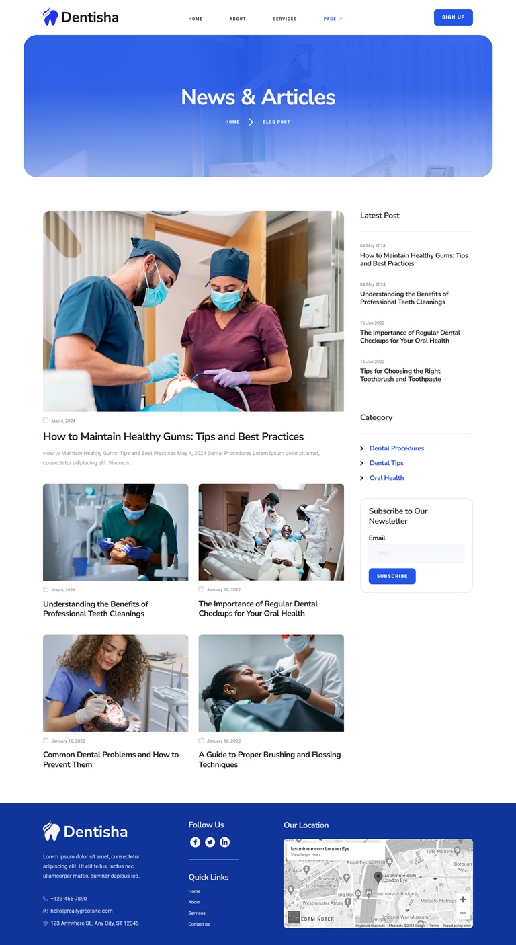The width and height of the screenshot is (516, 945).
Task: Open the healthy gums article featured image
Action: coord(193,311)
